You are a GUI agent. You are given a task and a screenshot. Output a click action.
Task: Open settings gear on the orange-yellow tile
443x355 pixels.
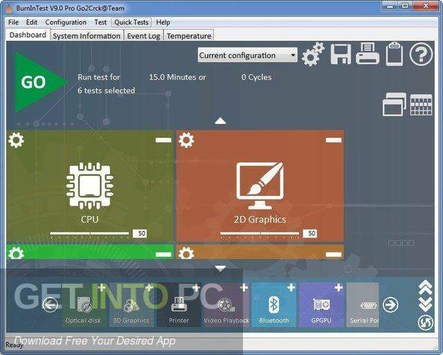point(186,253)
